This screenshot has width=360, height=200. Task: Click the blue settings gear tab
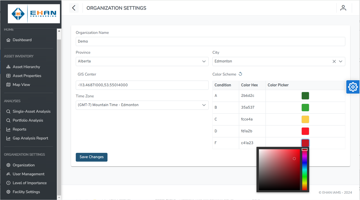click(x=353, y=87)
